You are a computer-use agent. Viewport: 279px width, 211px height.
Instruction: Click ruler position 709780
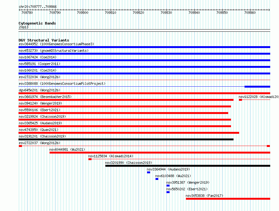click(27, 13)
